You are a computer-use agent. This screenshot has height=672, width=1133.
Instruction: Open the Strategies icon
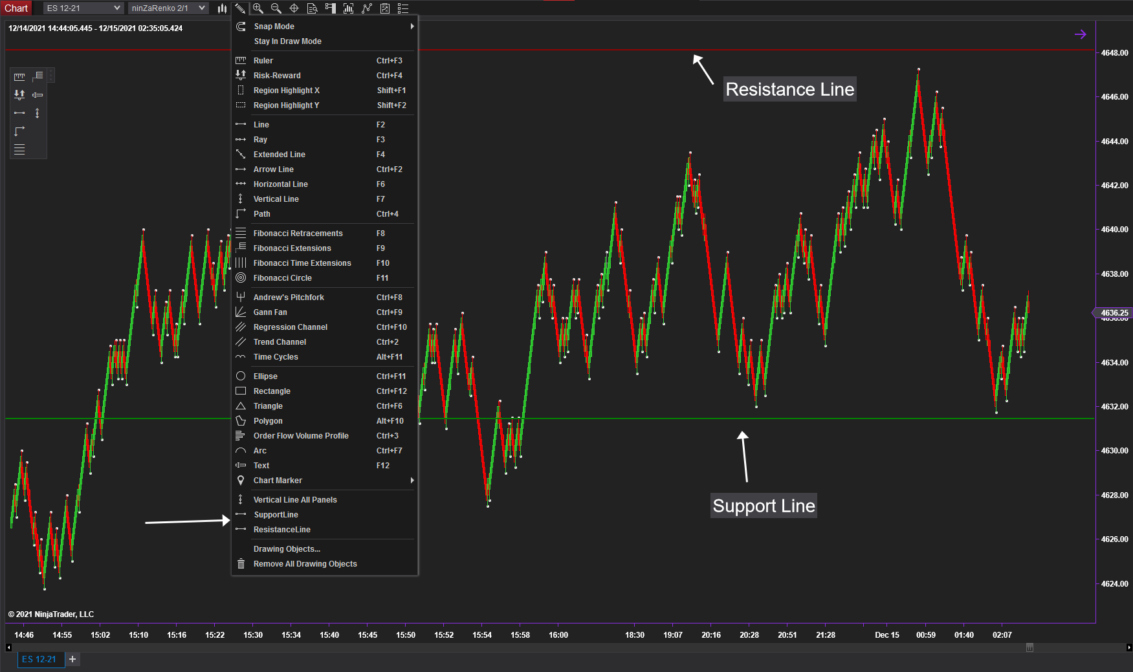[385, 8]
